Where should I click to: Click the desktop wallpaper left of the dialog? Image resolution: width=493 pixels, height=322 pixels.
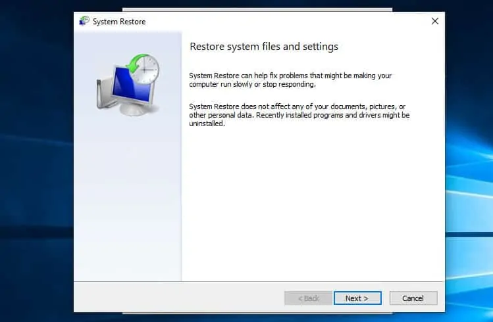point(36,164)
